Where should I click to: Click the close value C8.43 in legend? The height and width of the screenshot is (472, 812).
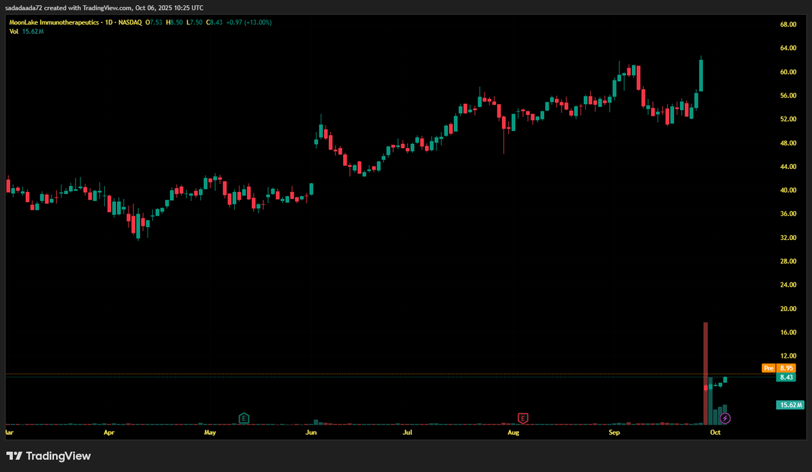215,22
